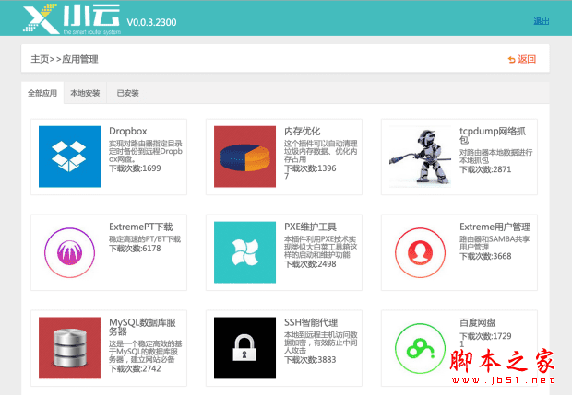Open the MySQL database cylinder icon
The image size is (572, 395).
tap(70, 348)
